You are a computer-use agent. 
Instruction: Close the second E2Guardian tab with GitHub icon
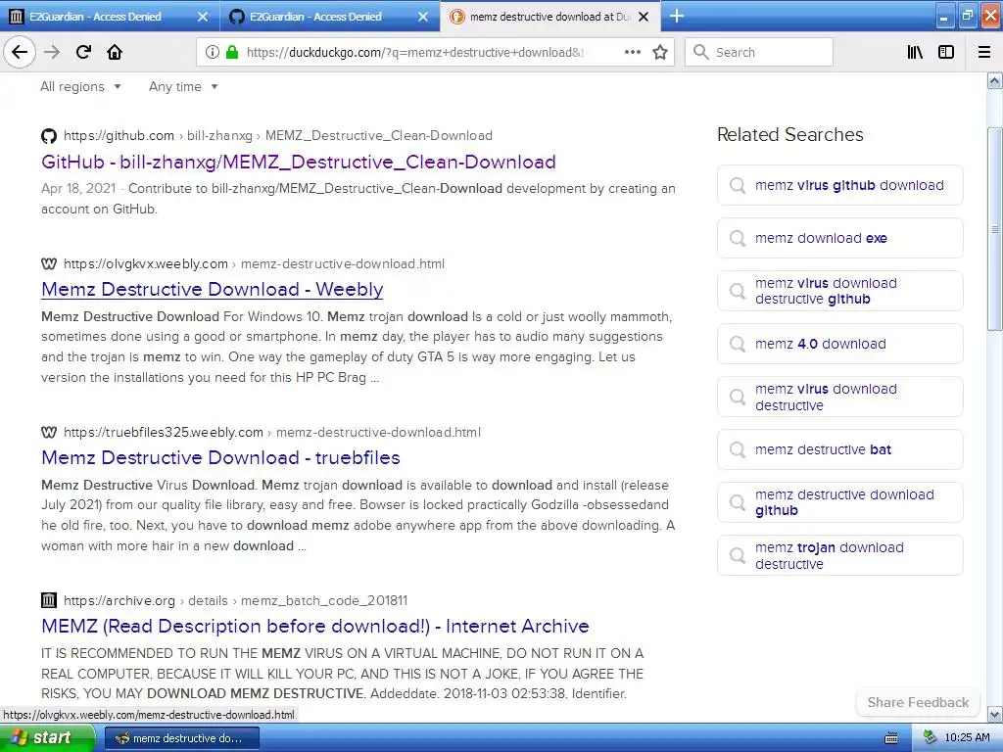click(423, 17)
